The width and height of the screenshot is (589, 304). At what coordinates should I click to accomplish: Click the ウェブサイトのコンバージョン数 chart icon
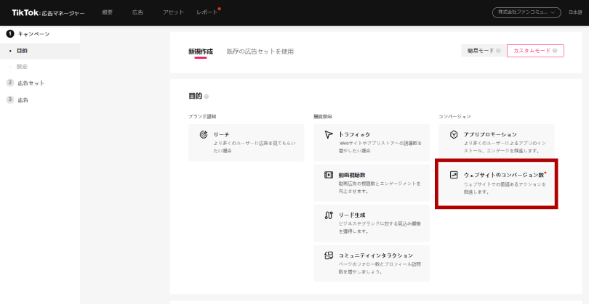(x=454, y=175)
